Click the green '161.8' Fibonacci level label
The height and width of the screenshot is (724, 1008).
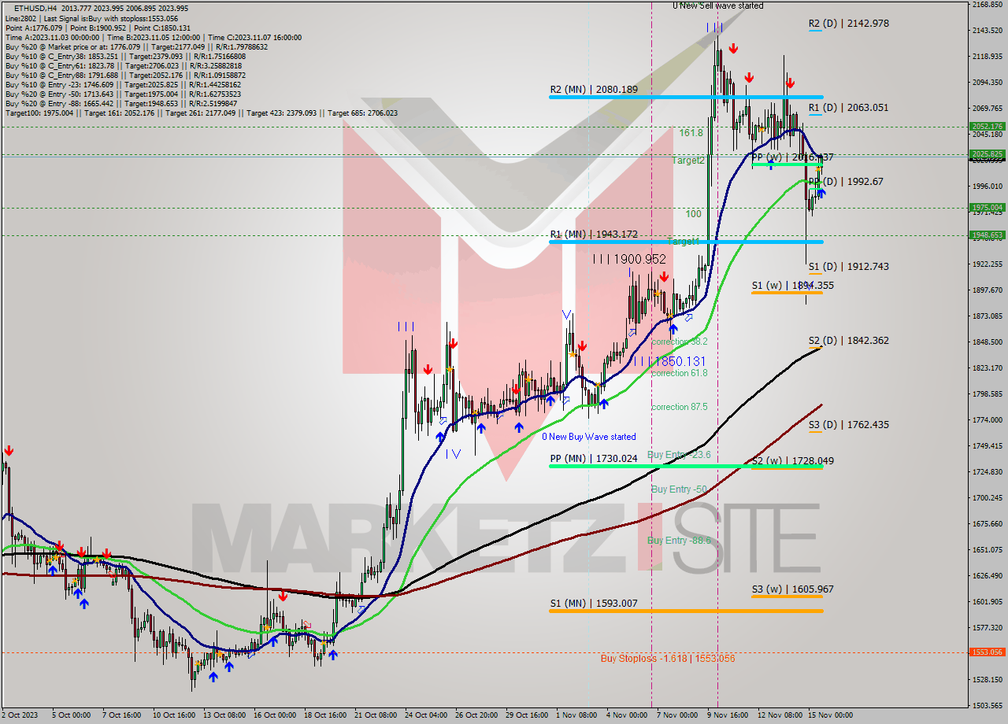[691, 133]
